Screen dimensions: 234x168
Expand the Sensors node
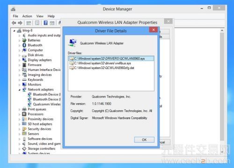point(20,134)
